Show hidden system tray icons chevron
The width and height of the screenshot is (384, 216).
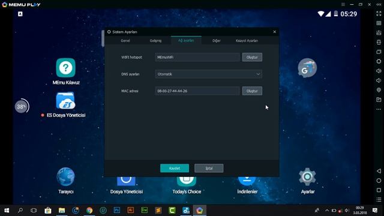tap(327, 210)
